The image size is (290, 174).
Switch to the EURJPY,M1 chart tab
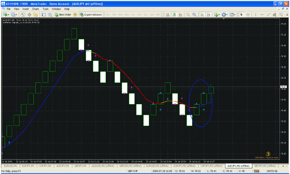[28, 166]
